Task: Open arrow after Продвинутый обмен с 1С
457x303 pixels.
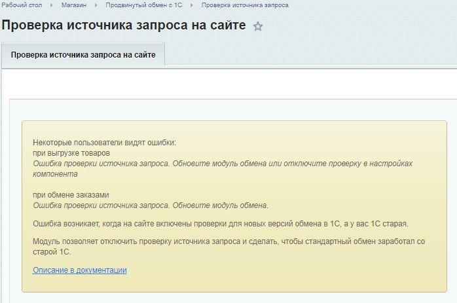Action: 192,5
